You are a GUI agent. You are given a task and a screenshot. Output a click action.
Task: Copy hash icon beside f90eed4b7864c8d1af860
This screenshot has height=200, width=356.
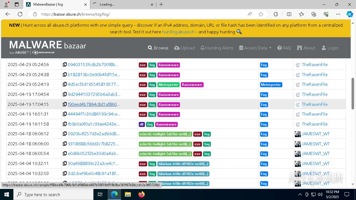coord(65,104)
